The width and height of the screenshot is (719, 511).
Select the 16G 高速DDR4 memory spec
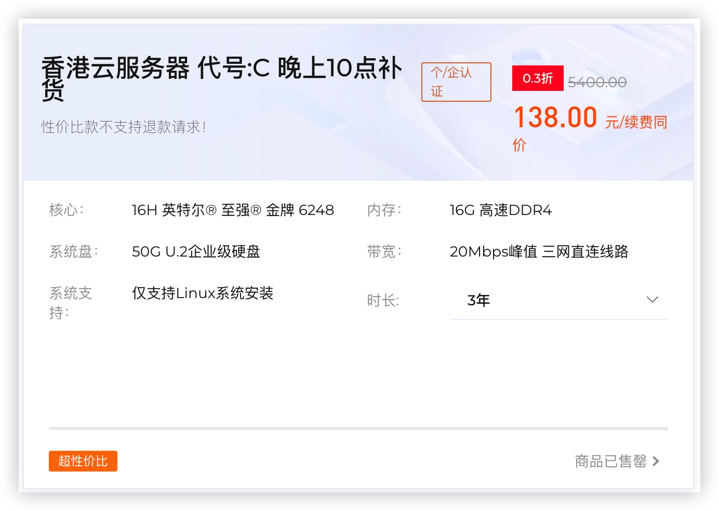tap(501, 210)
